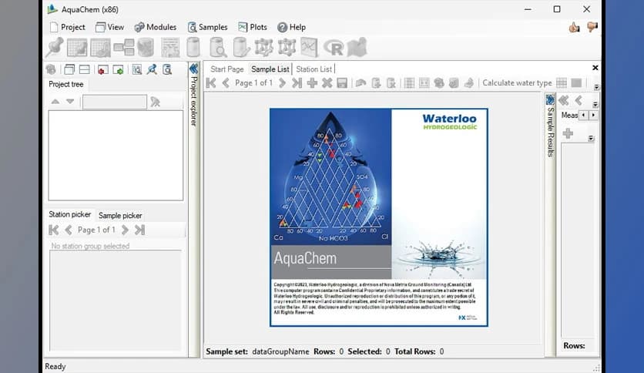Collapse the Project explorer panel
This screenshot has width=644, height=373.
point(193,69)
